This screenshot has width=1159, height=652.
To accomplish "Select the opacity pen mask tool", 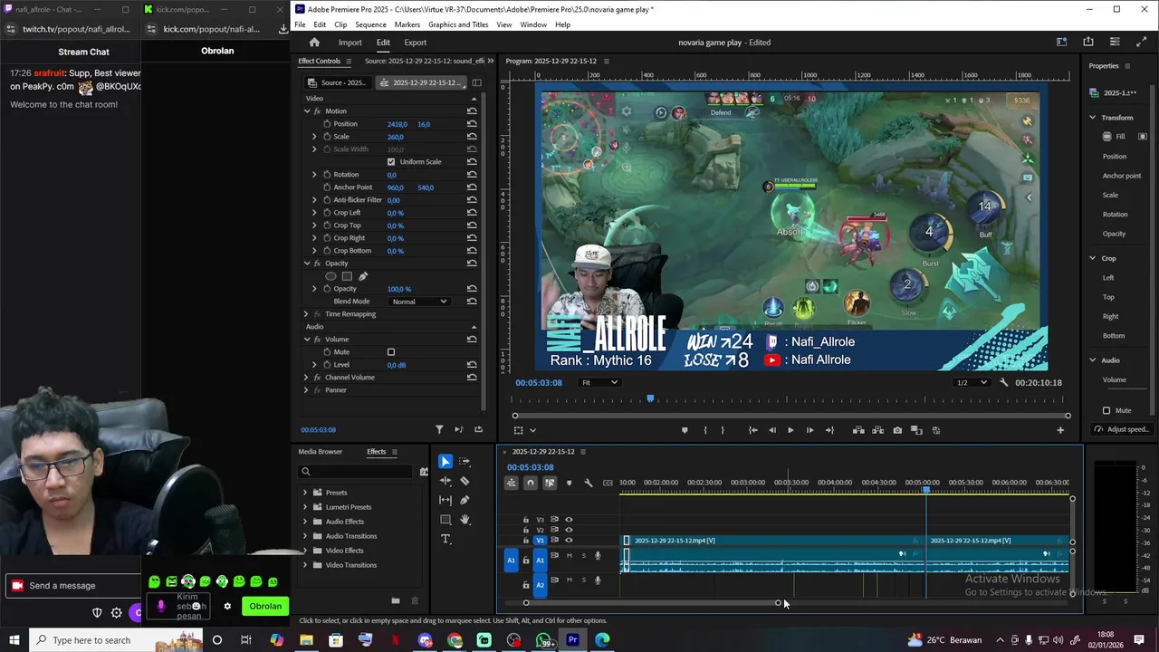I will point(363,276).
